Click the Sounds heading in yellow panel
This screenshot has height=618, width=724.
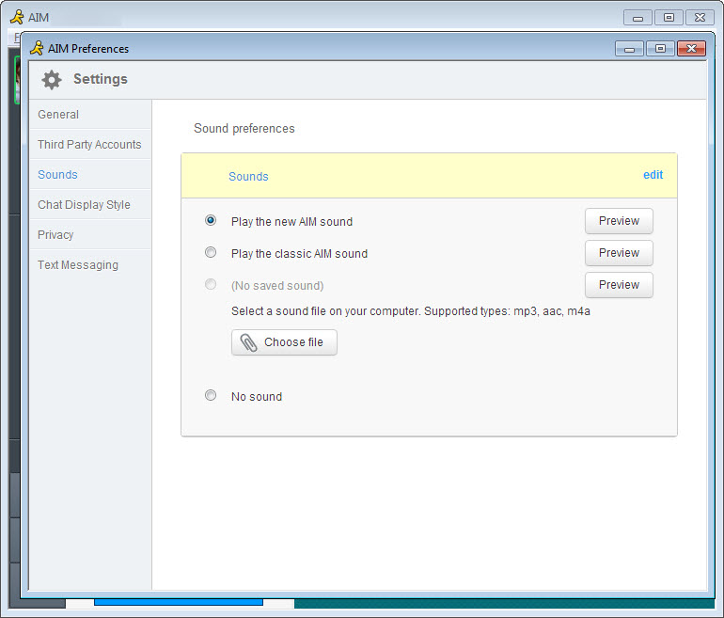248,177
